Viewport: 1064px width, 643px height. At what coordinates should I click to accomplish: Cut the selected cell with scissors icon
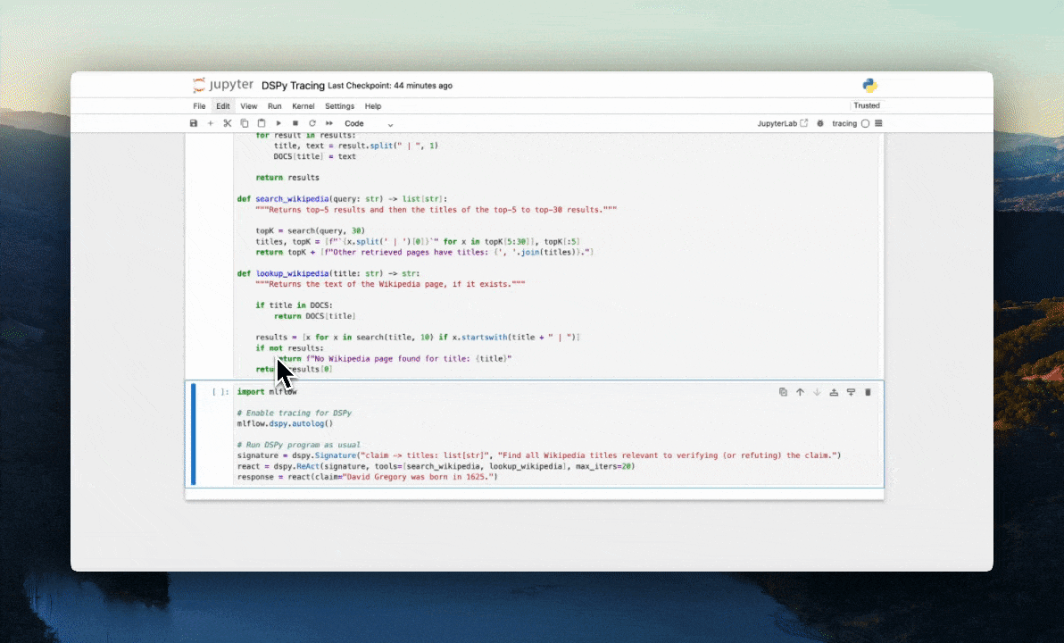227,123
